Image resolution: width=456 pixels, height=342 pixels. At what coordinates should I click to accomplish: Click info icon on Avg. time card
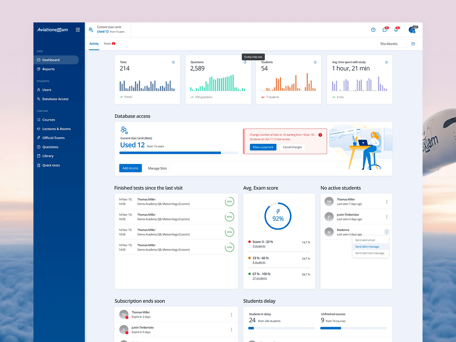(386, 62)
